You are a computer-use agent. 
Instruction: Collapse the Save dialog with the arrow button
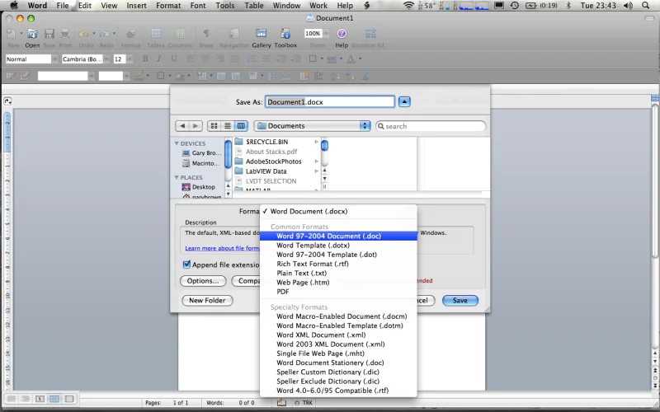[404, 101]
